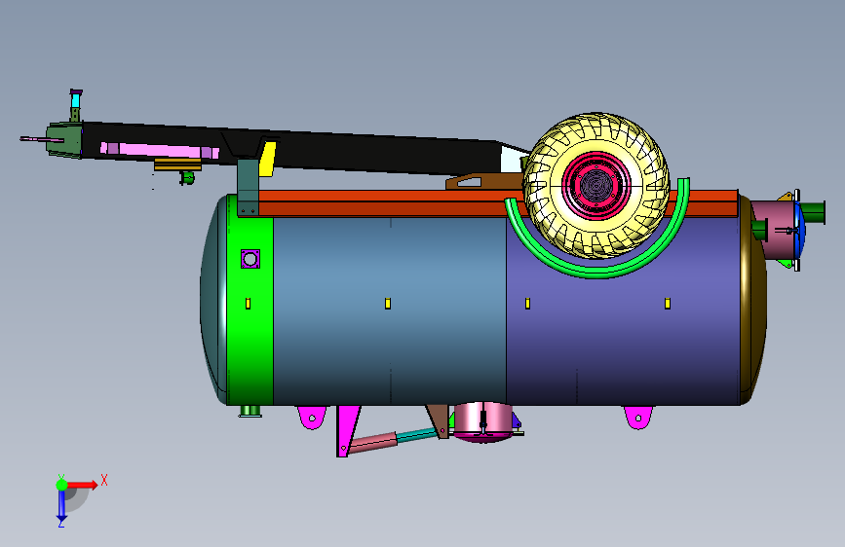Click the blue Z axis arrow of the triad
Screen dimensions: 845x547
point(61,505)
